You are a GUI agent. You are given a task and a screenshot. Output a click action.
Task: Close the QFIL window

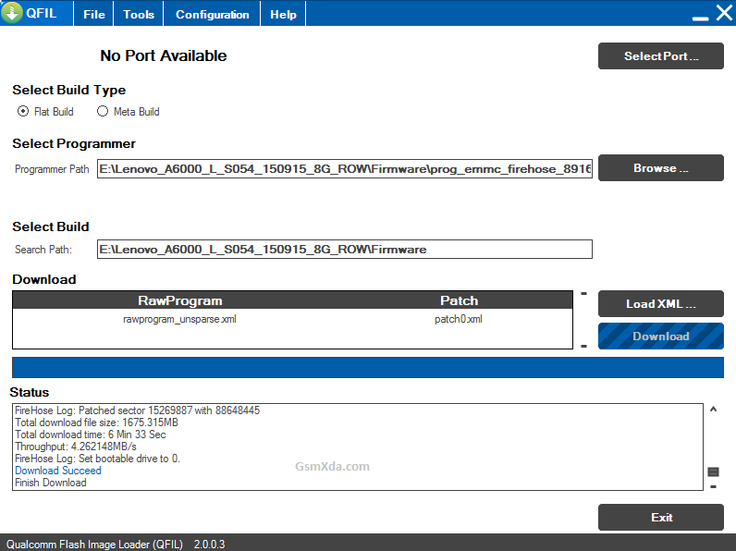point(724,13)
